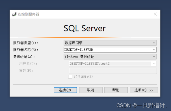Click the 密码 password field
The image size is (171, 111).
point(113,71)
